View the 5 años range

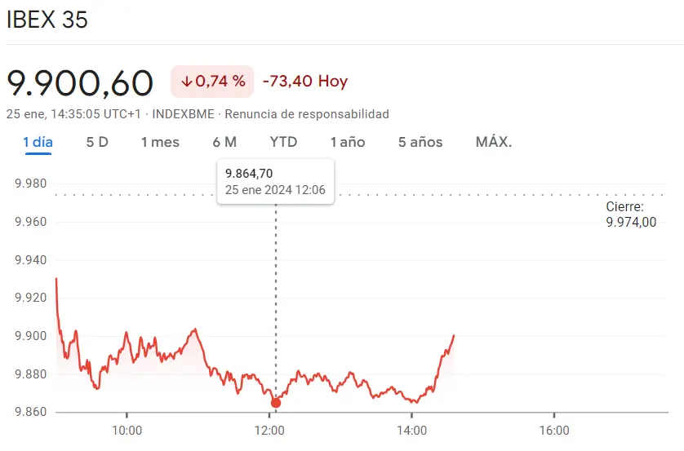coord(420,142)
